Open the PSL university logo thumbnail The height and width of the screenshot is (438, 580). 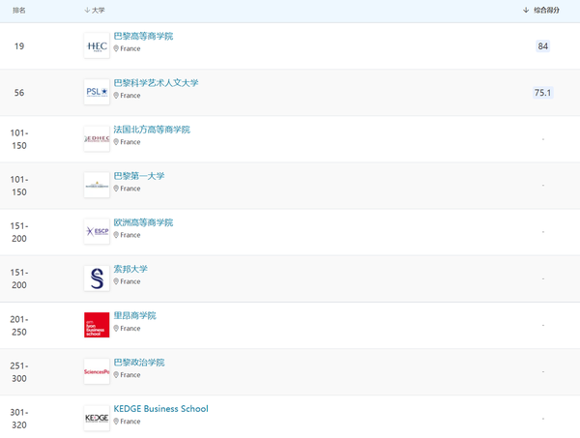(x=97, y=92)
